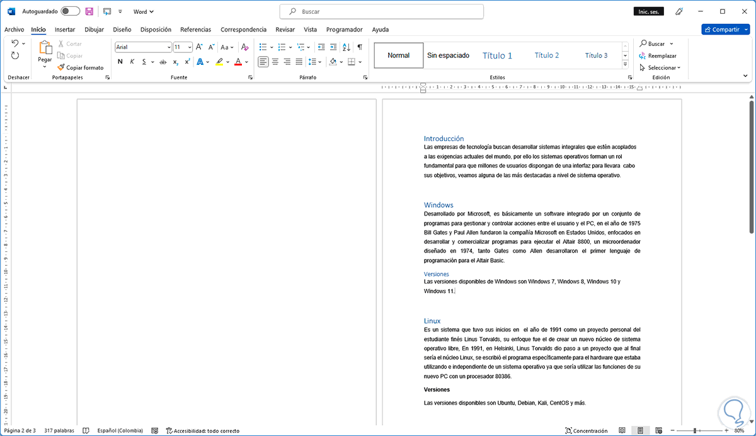The height and width of the screenshot is (436, 756).
Task: Open the font size 11 dropdown
Action: (x=190, y=47)
